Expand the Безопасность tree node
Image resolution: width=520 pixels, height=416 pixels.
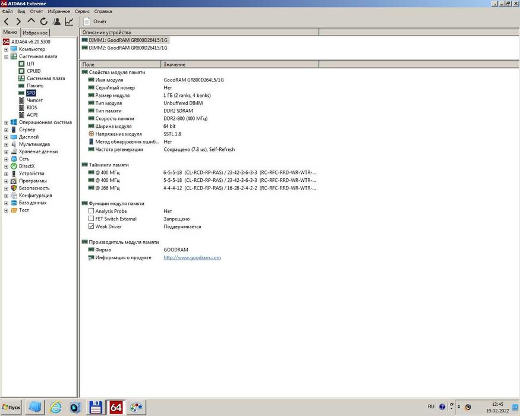6,188
